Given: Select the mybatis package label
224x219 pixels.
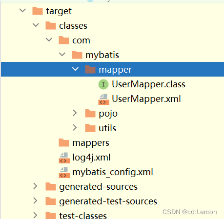Looking at the screenshot, I should point(102,55).
